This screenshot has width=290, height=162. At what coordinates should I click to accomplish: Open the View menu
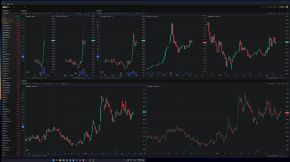5,4
